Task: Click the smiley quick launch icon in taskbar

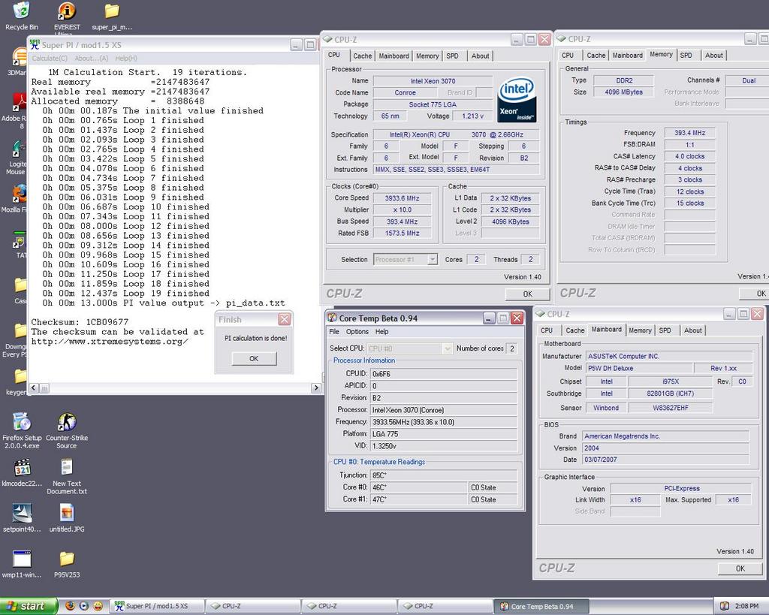Action: (x=98, y=606)
